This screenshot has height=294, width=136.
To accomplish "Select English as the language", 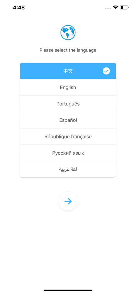I will 68,87.
